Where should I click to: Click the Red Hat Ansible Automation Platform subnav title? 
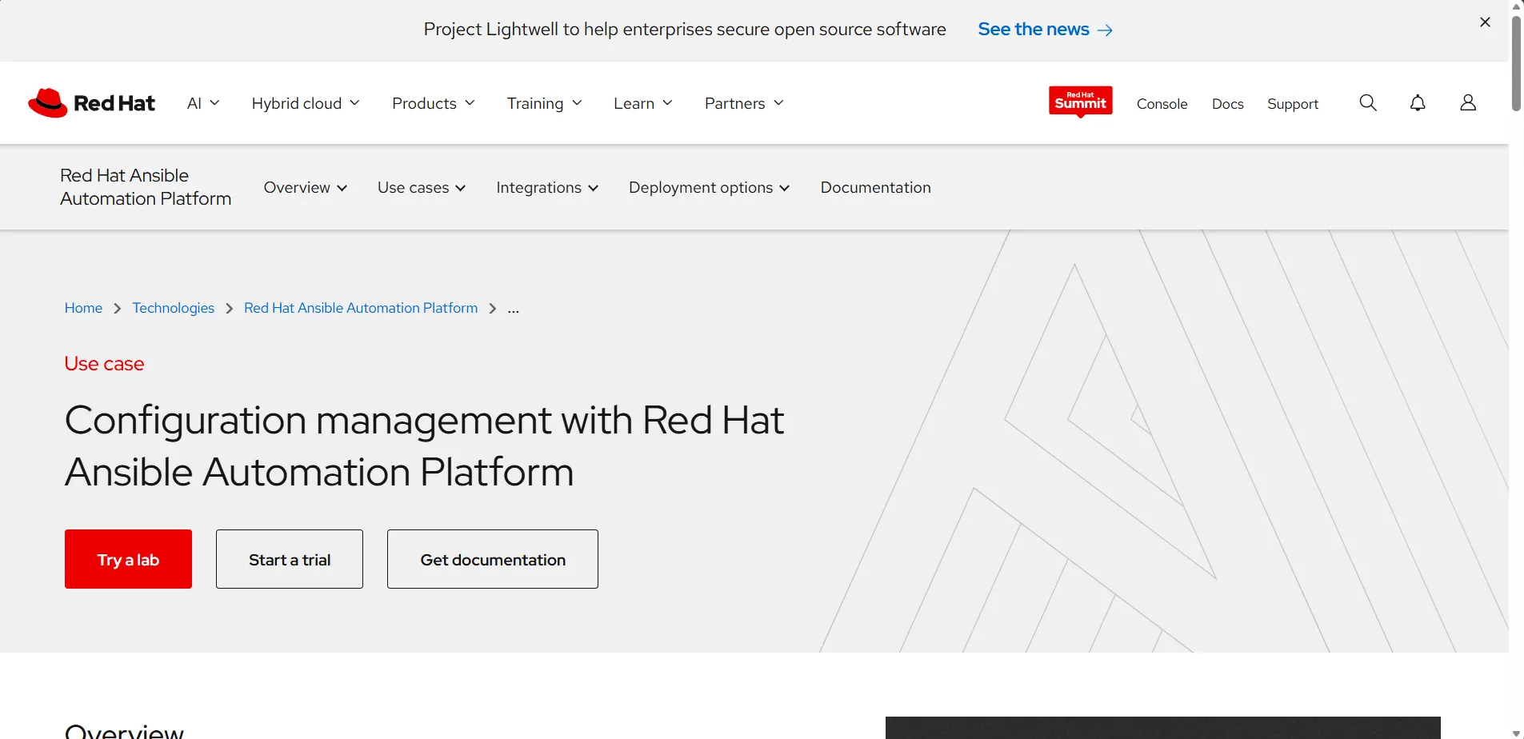tap(146, 187)
